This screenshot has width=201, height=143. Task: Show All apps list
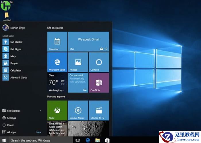[9, 132]
